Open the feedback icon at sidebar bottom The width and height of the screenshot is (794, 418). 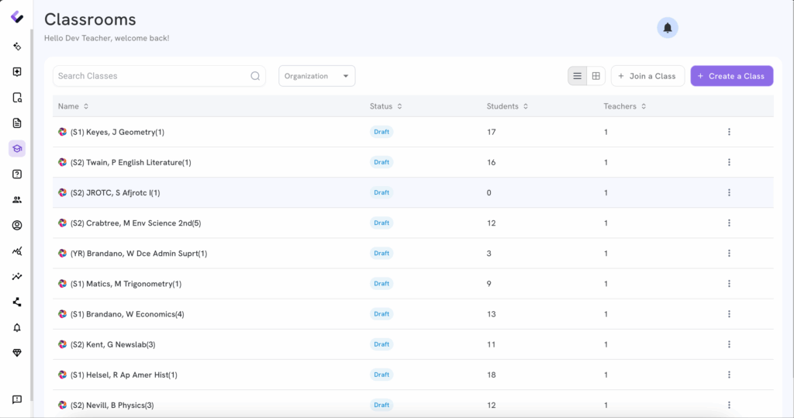(x=17, y=399)
